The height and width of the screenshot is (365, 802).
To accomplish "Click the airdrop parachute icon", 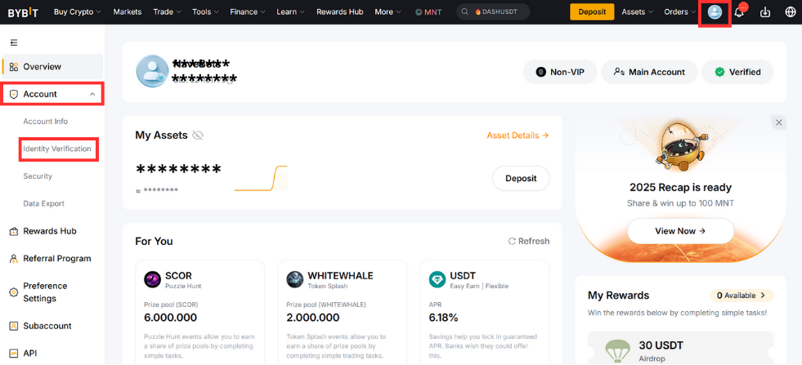I will click(x=617, y=352).
